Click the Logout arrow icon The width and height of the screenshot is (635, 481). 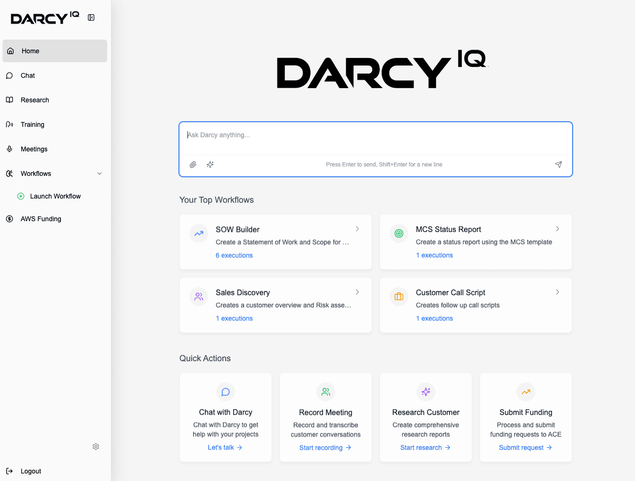9,471
